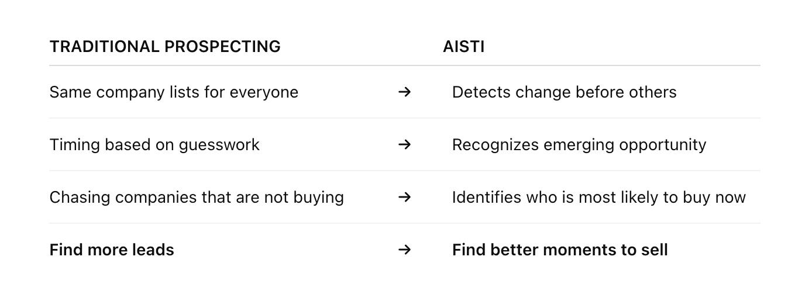812x305 pixels.
Task: Click the bold 'Find better moments to sell'
Action: (x=560, y=250)
